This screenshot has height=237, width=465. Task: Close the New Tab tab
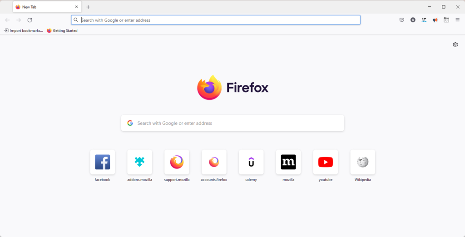pyautogui.click(x=76, y=7)
